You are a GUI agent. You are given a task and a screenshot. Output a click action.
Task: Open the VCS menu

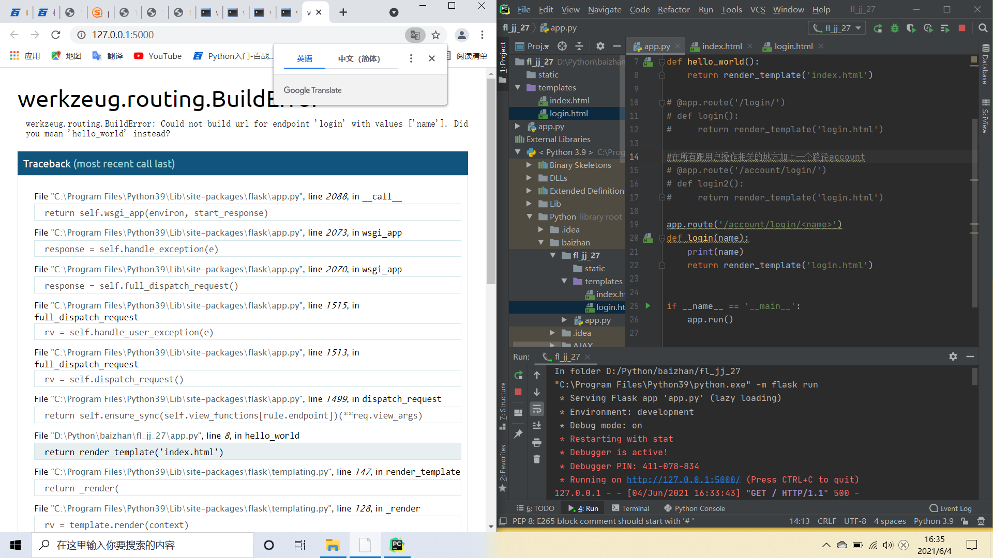point(757,9)
